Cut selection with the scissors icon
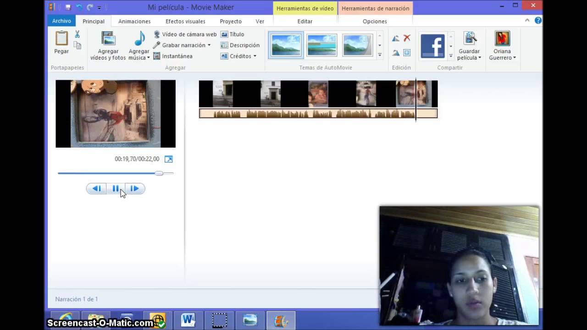 pos(77,34)
